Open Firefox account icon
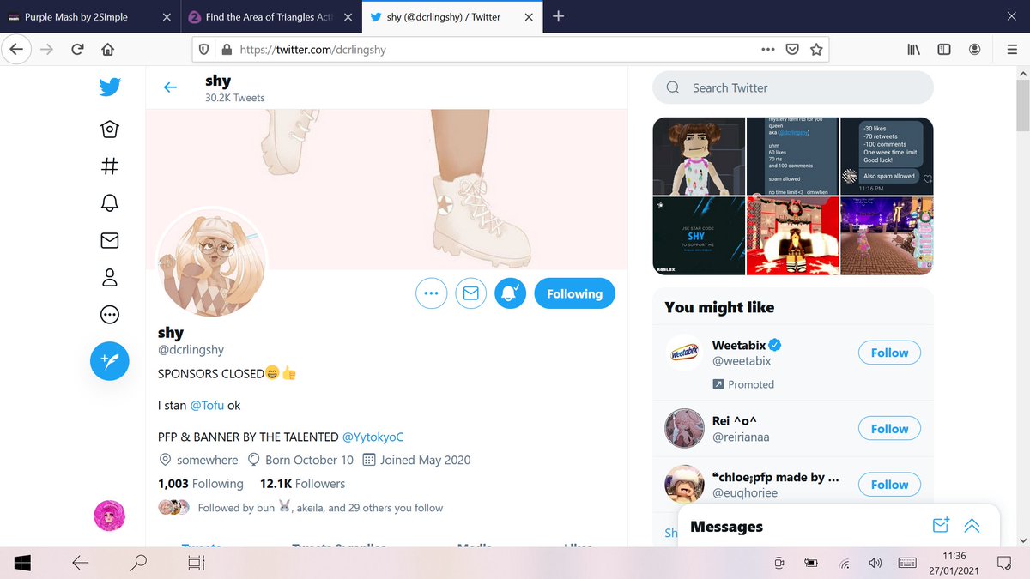Image resolution: width=1030 pixels, height=579 pixels. pyautogui.click(x=975, y=50)
